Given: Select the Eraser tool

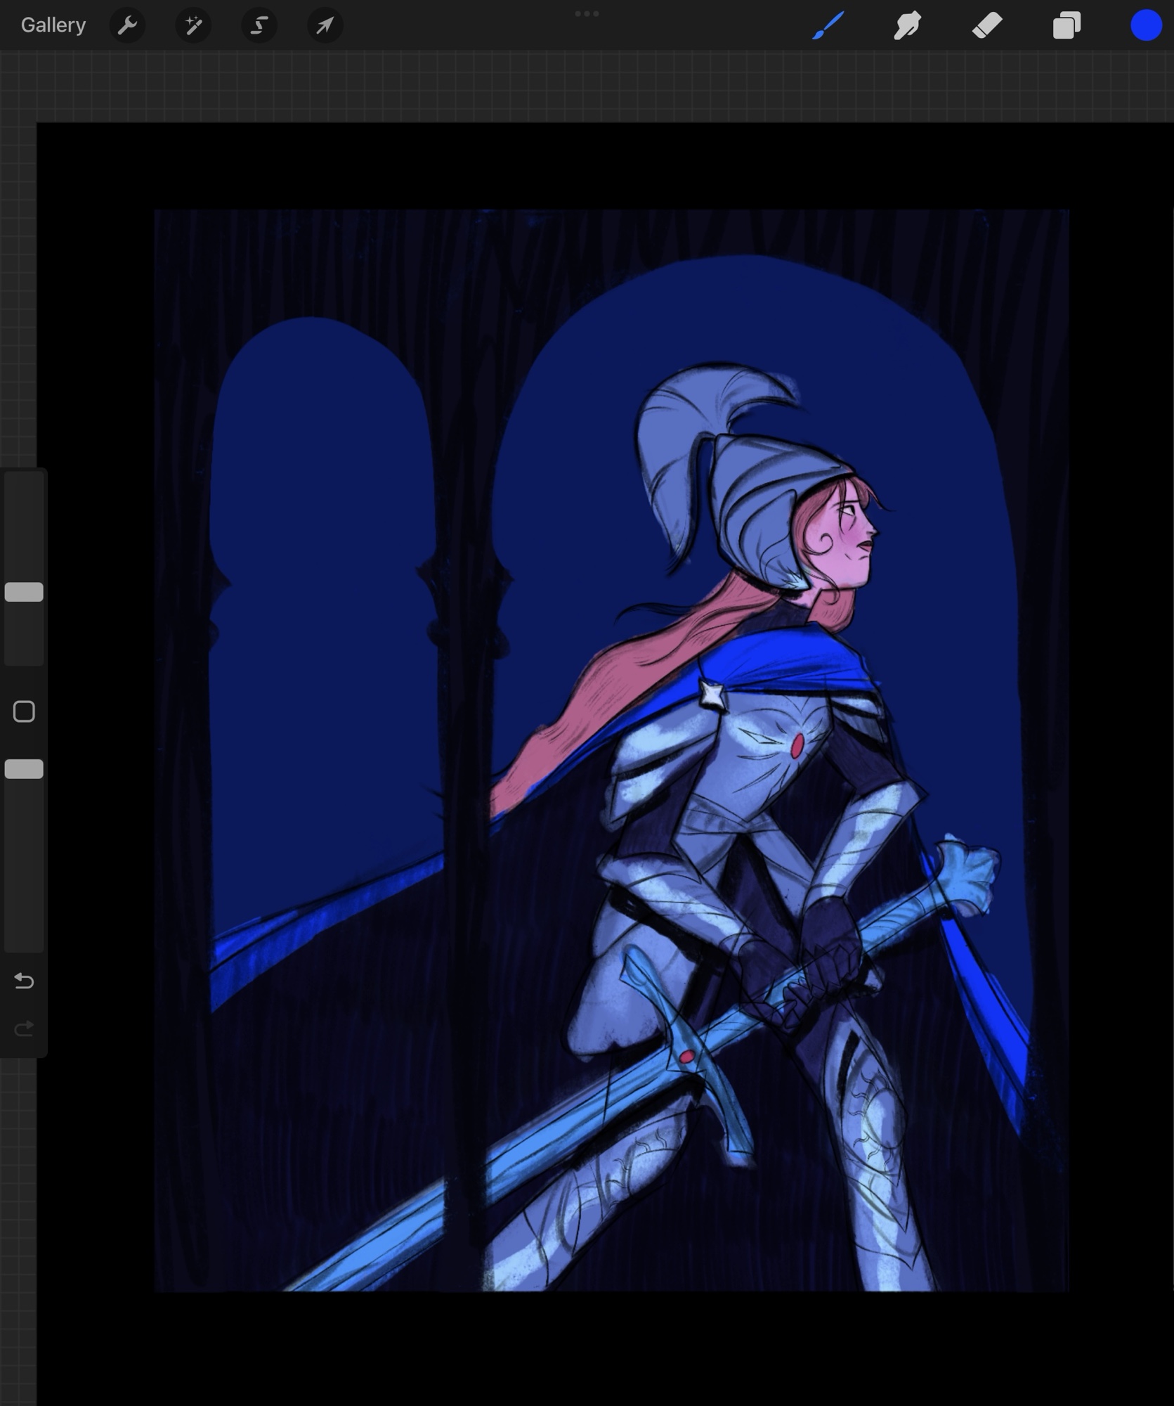Looking at the screenshot, I should click(987, 26).
